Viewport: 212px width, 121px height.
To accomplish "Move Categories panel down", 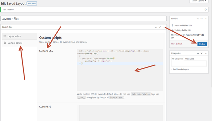I will (x=201, y=53).
